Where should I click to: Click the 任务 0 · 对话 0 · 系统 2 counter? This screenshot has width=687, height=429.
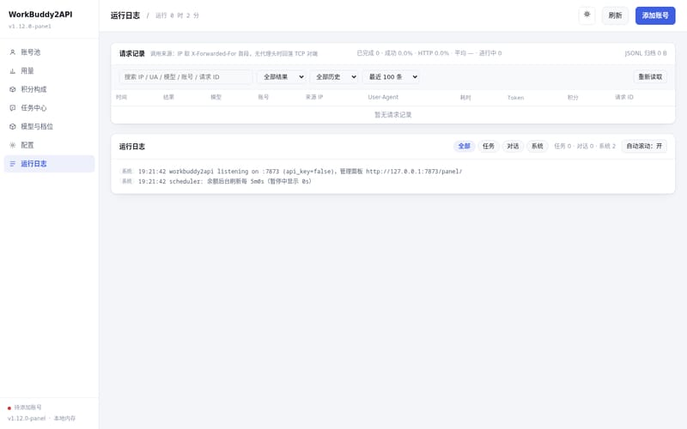(585, 146)
